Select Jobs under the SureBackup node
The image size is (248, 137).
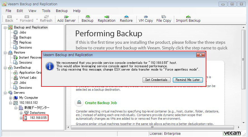coord(23,83)
